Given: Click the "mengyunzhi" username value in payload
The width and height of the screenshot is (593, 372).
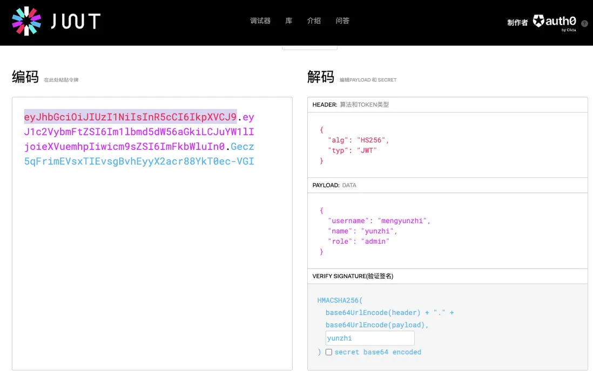Looking at the screenshot, I should coord(402,221).
